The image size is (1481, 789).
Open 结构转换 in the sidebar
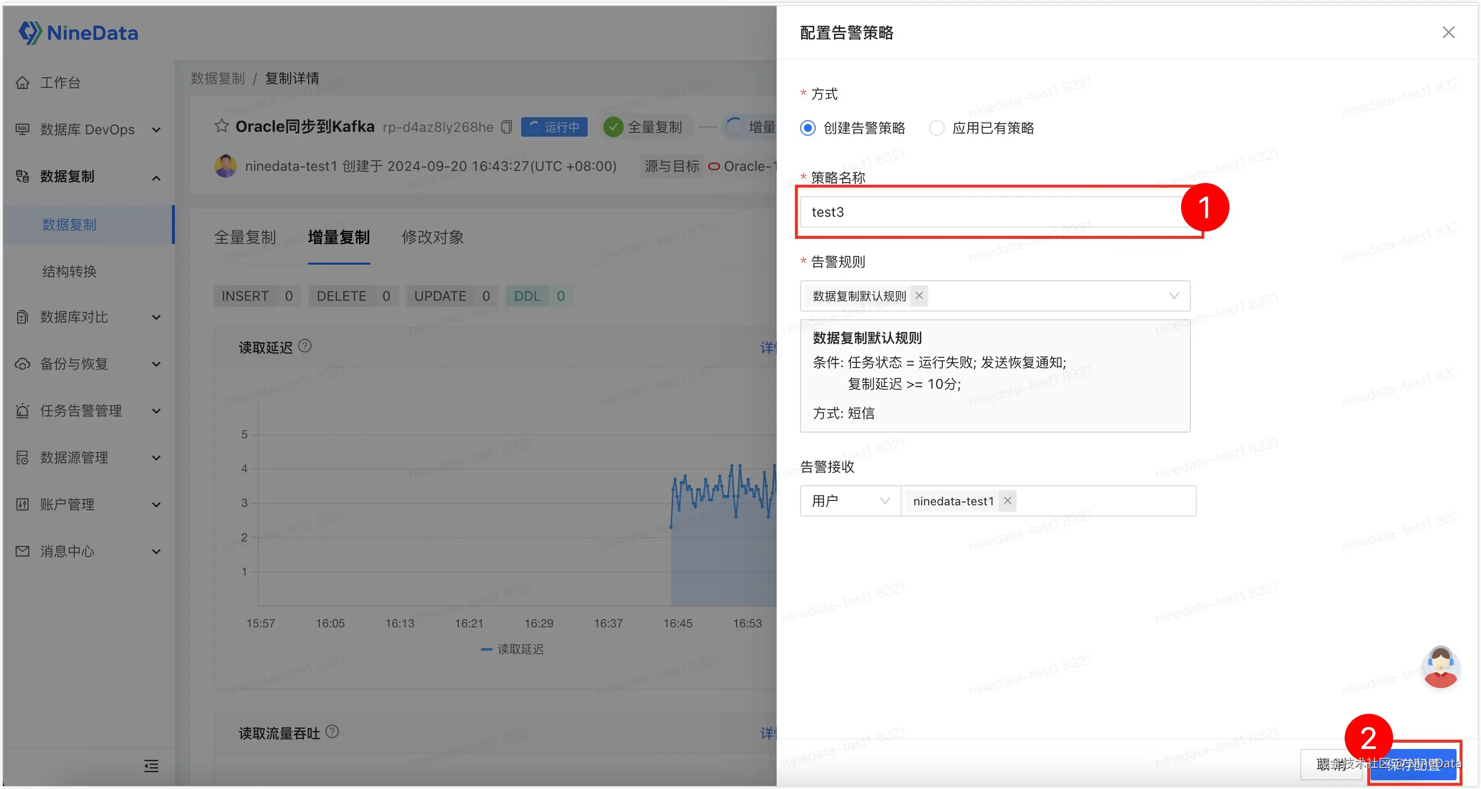[69, 270]
